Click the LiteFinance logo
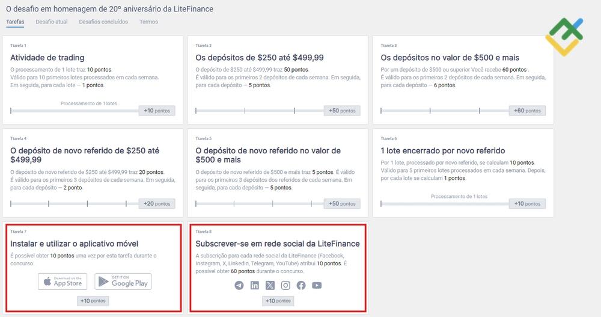This screenshot has width=601, height=317. pos(564,37)
